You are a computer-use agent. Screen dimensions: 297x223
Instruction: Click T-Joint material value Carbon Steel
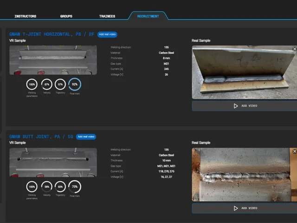coord(166,52)
